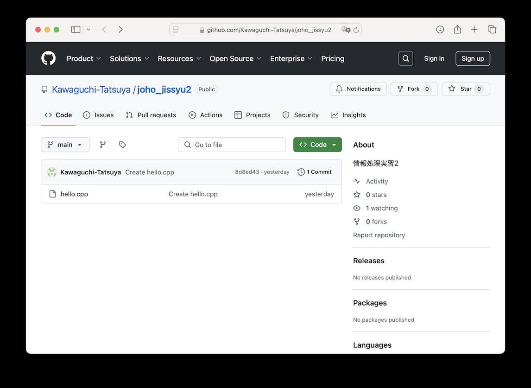Open the green Code dropdown

pyautogui.click(x=317, y=145)
